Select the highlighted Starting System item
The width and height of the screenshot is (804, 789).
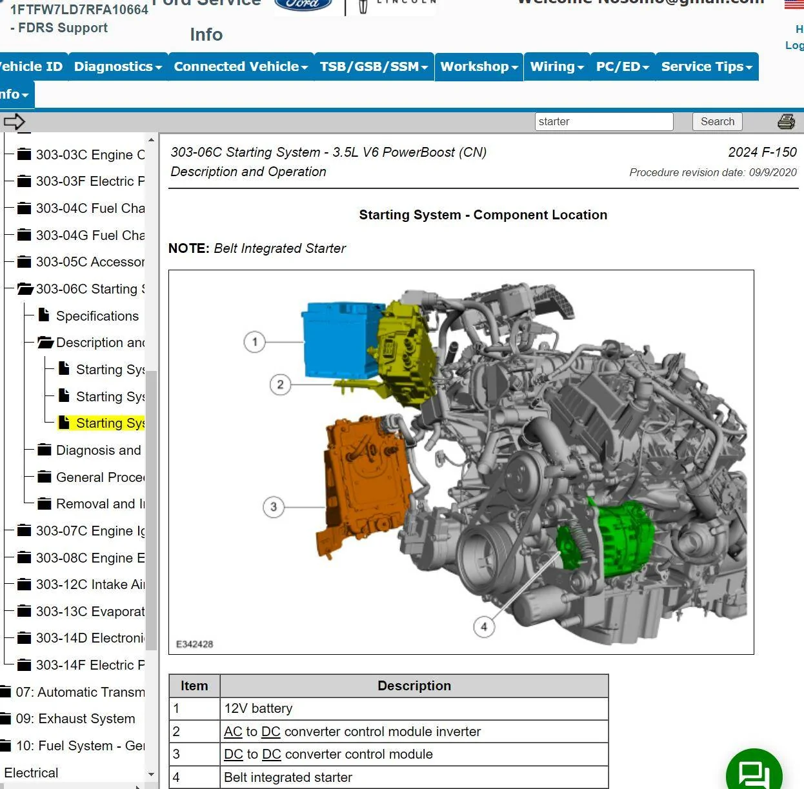tap(110, 423)
